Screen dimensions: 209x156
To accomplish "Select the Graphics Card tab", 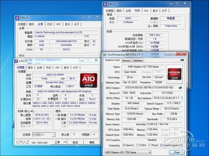I will (x=112, y=60).
